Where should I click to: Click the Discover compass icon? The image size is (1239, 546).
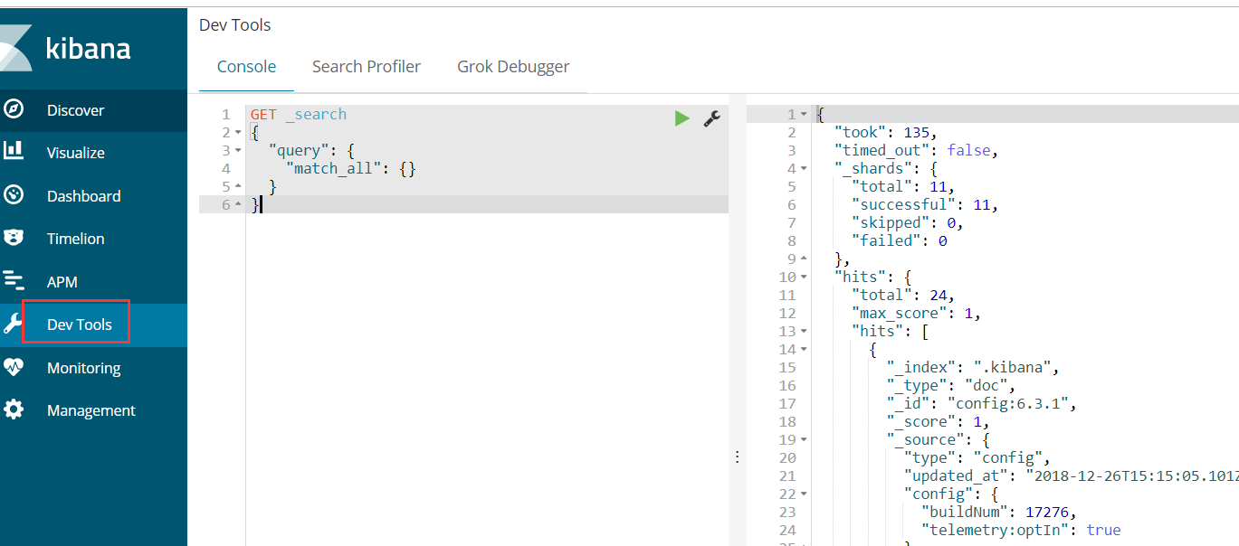[x=14, y=109]
